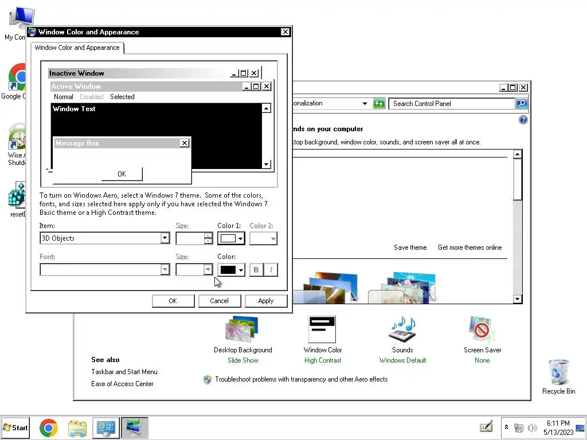This screenshot has width=587, height=440.
Task: Click the Window Color and Appearance tab
Action: (77, 48)
